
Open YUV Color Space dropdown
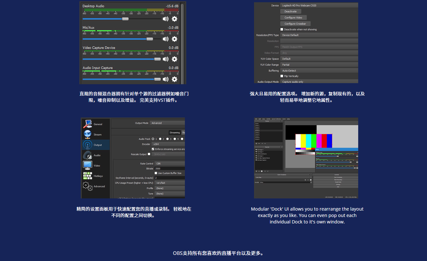[x=319, y=59]
